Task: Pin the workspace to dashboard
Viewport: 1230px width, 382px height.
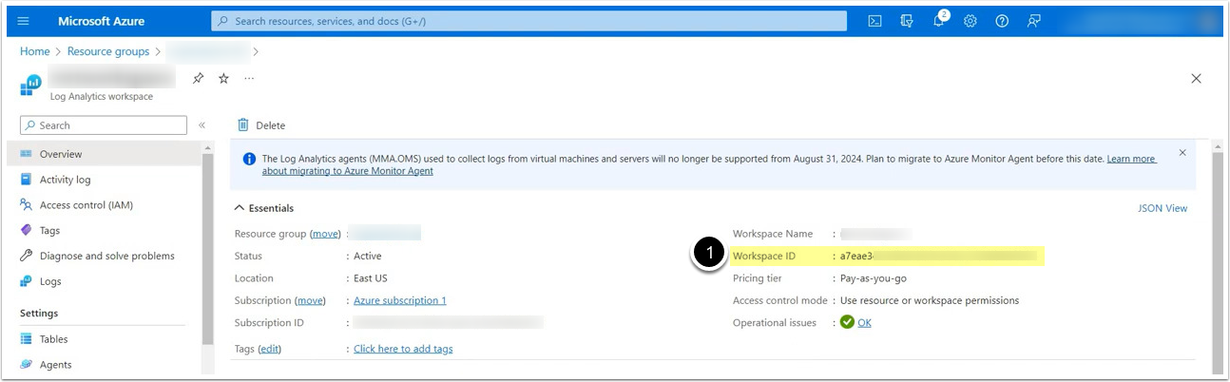Action: pyautogui.click(x=198, y=79)
